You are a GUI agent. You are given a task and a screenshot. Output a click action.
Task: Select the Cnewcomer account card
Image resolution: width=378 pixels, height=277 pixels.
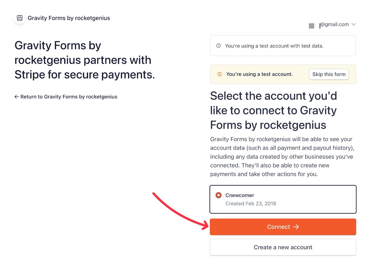pos(283,199)
